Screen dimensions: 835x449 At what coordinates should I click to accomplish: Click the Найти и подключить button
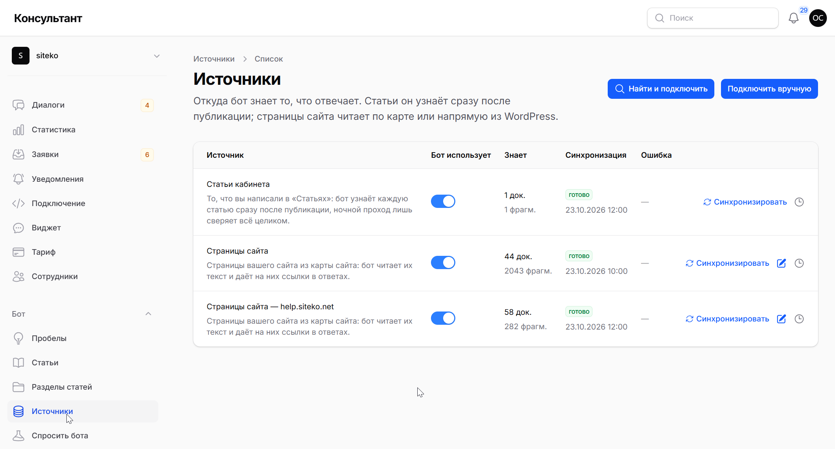tap(661, 89)
